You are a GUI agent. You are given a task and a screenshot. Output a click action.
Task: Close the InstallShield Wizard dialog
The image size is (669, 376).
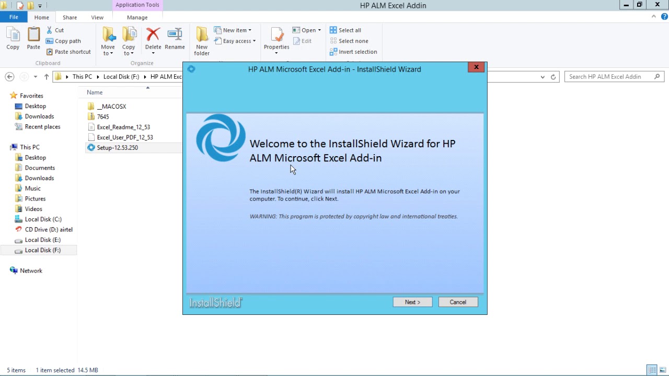coord(476,67)
